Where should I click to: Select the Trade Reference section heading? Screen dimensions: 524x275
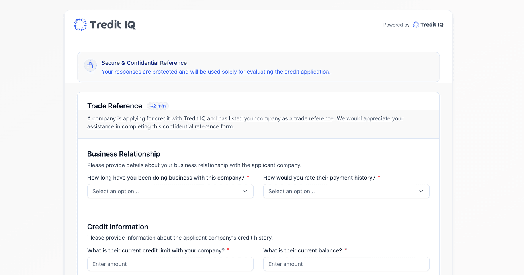(115, 106)
